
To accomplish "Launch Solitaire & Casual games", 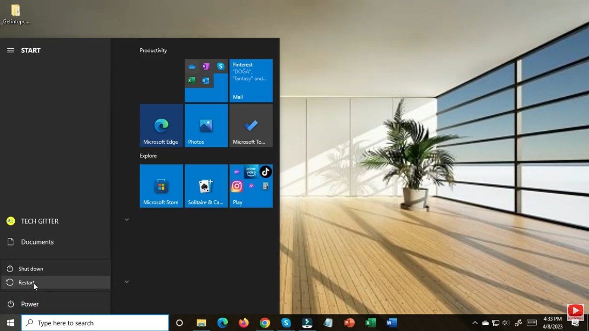I will click(x=206, y=186).
